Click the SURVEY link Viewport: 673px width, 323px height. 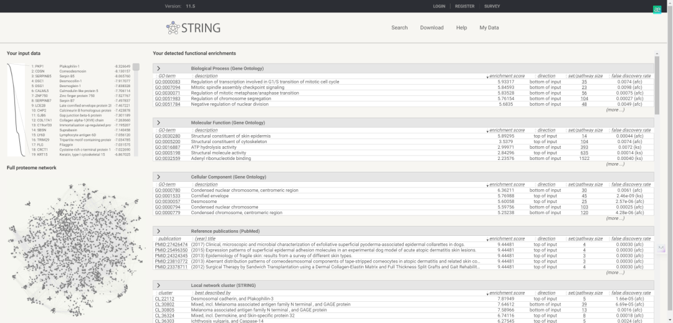pyautogui.click(x=492, y=6)
